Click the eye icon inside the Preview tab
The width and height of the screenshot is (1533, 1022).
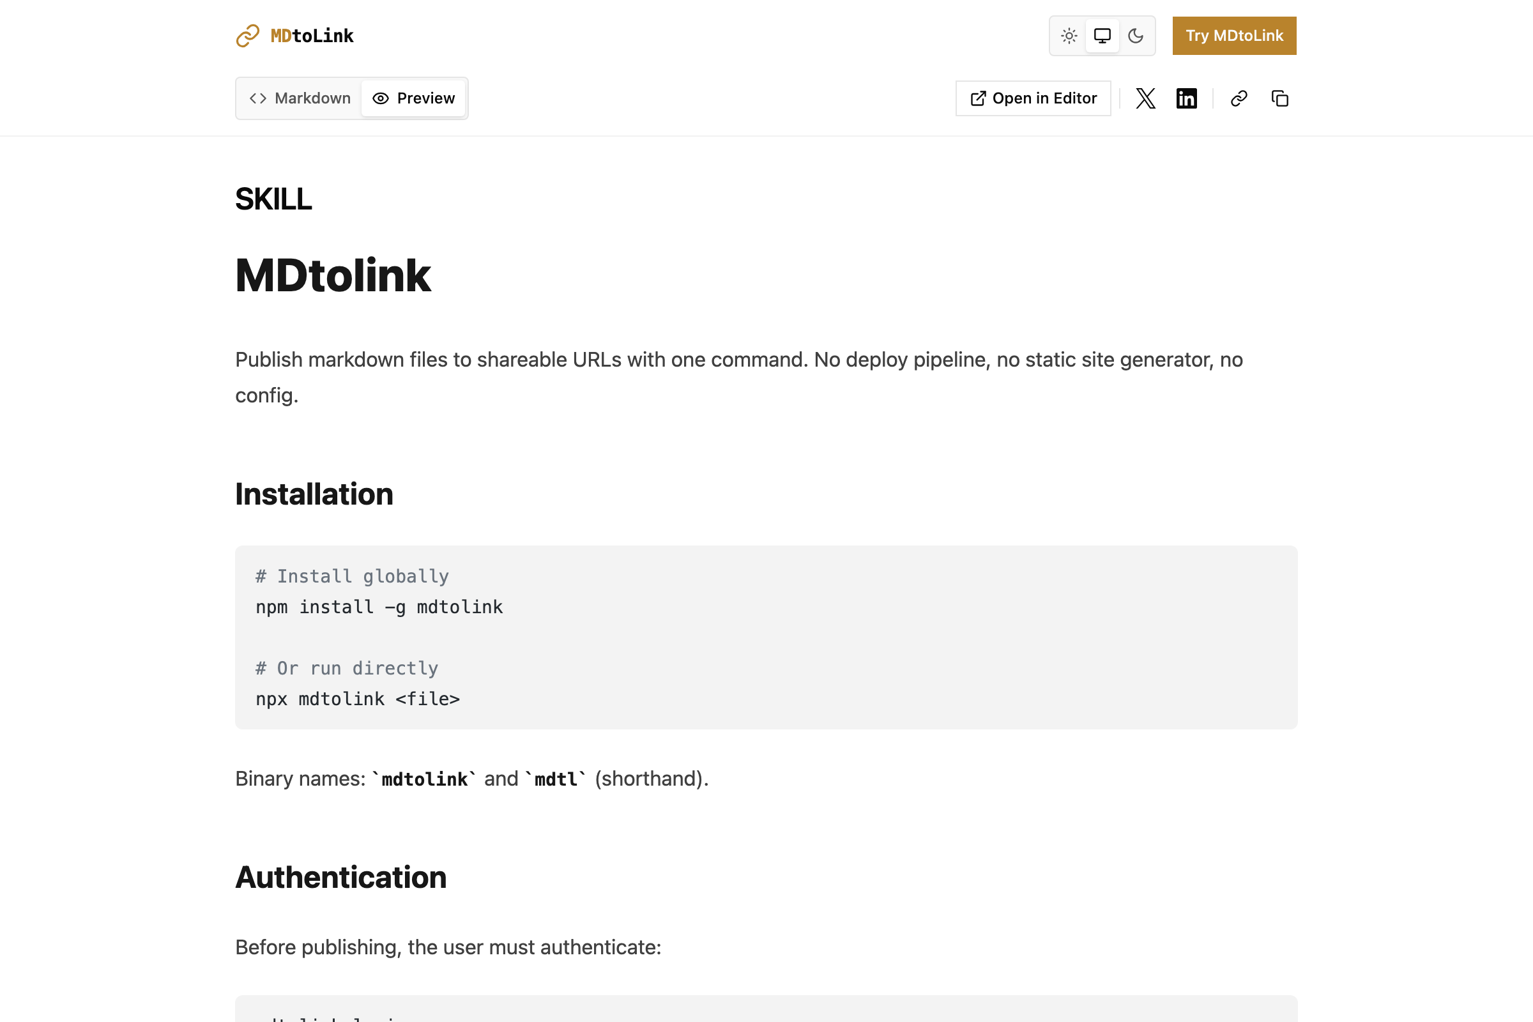(x=380, y=98)
